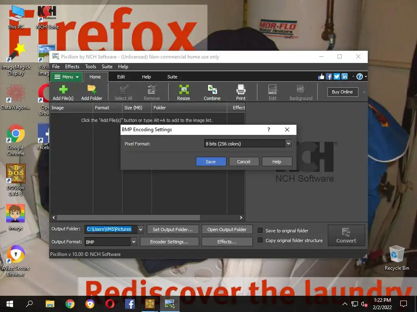Click the Add Folder toolbar icon
This screenshot has width=417, height=312.
coord(92,93)
